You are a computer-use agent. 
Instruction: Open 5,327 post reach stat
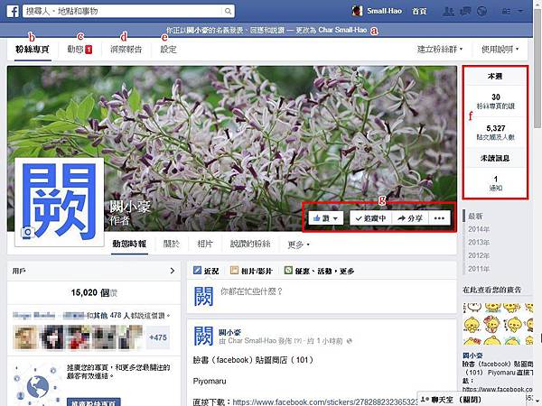tap(496, 133)
